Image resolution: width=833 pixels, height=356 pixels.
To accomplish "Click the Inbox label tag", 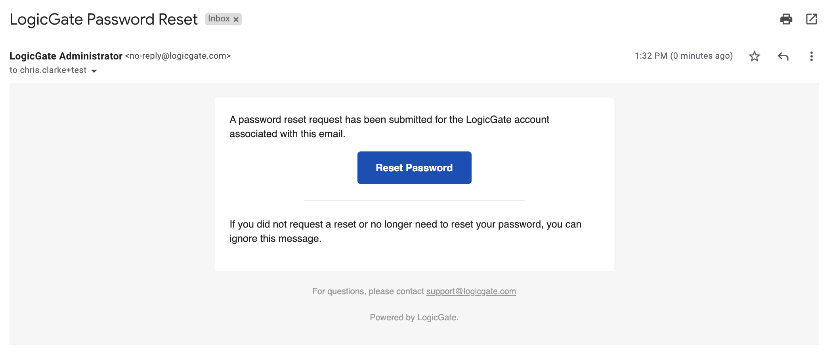I will coord(219,19).
